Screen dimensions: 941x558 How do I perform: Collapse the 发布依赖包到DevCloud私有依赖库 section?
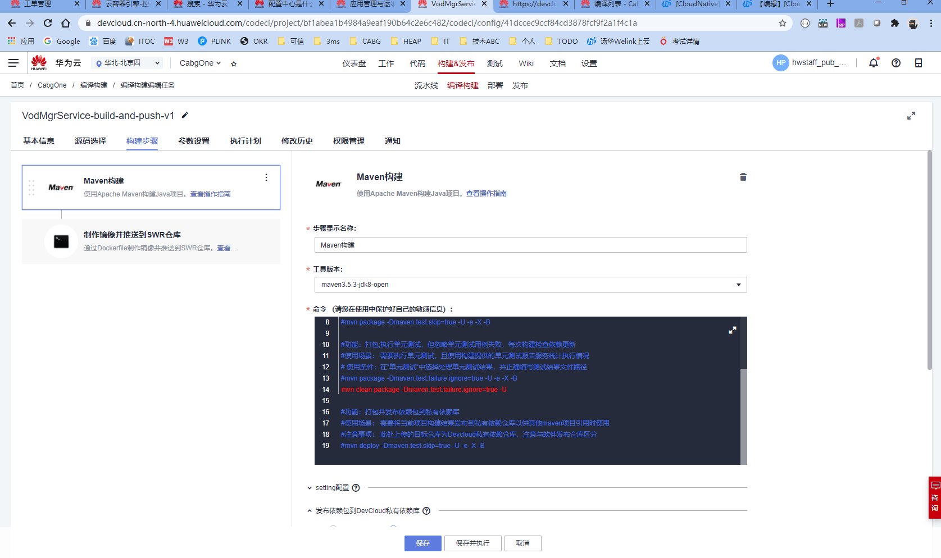310,511
